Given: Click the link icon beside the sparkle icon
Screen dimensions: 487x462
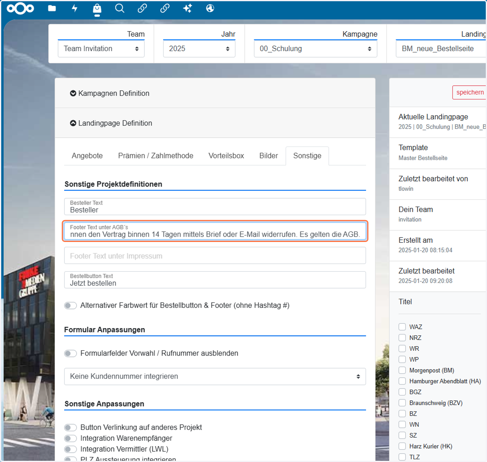Looking at the screenshot, I should (x=165, y=8).
